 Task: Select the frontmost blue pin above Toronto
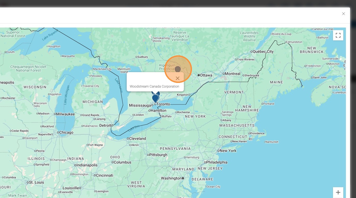pos(155,99)
